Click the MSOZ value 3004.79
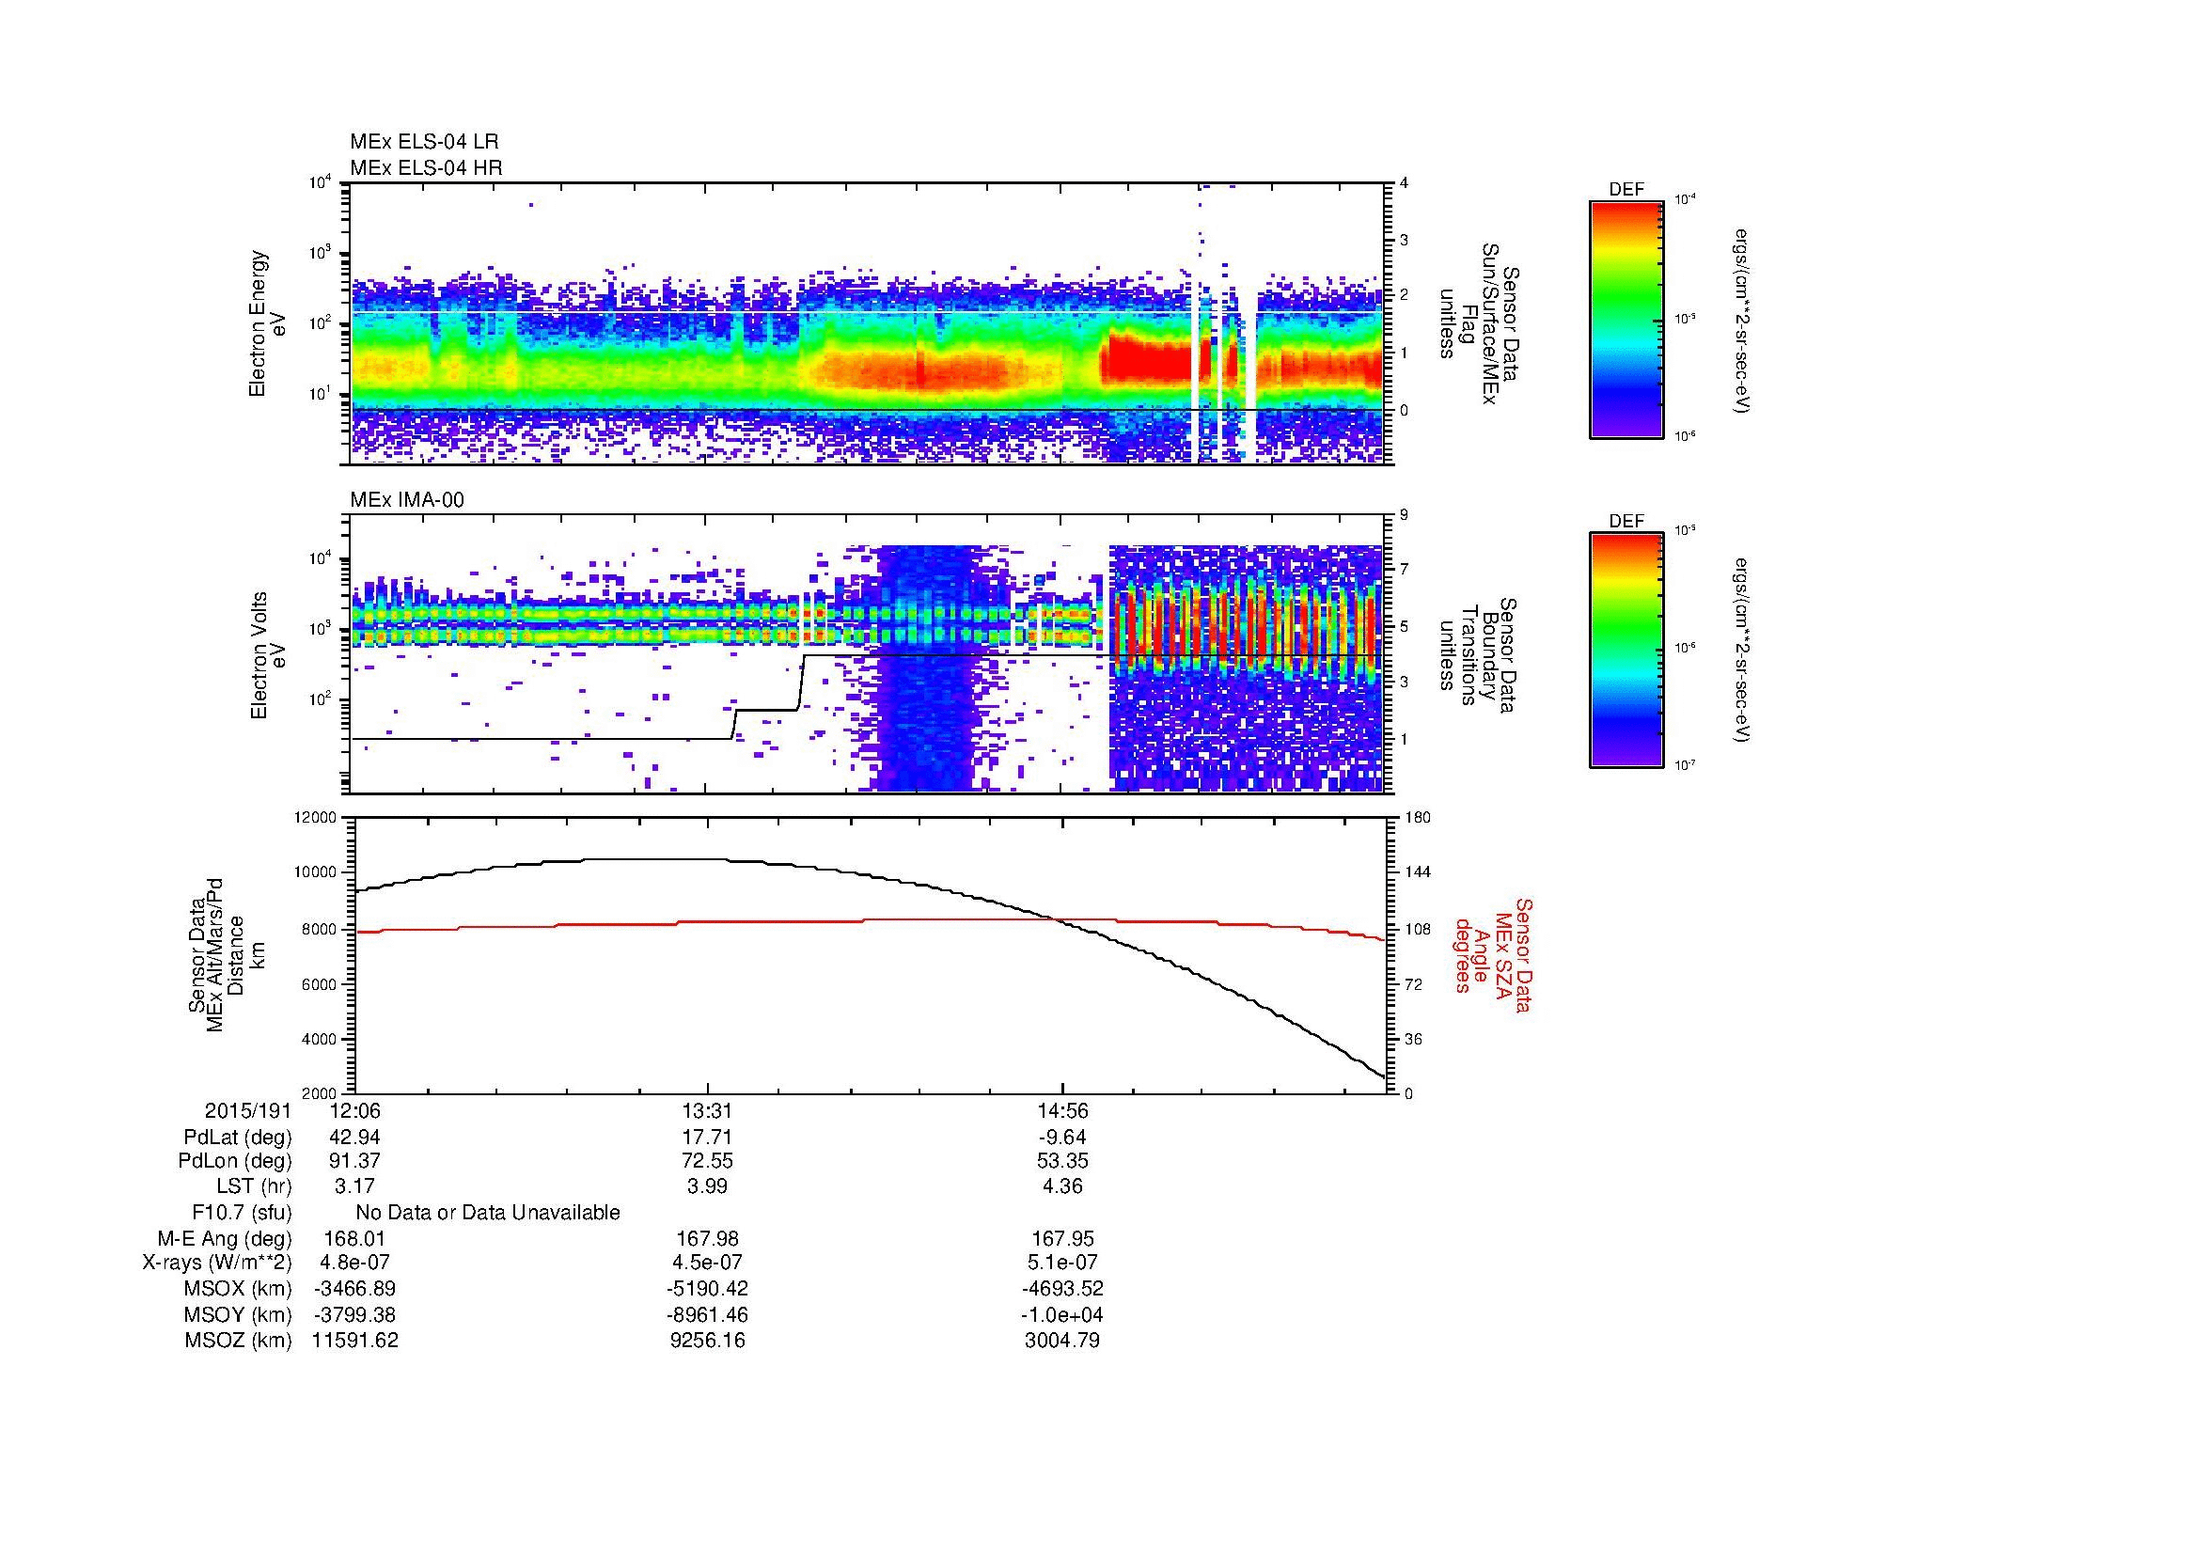The height and width of the screenshot is (1554, 2199). tap(1062, 1341)
